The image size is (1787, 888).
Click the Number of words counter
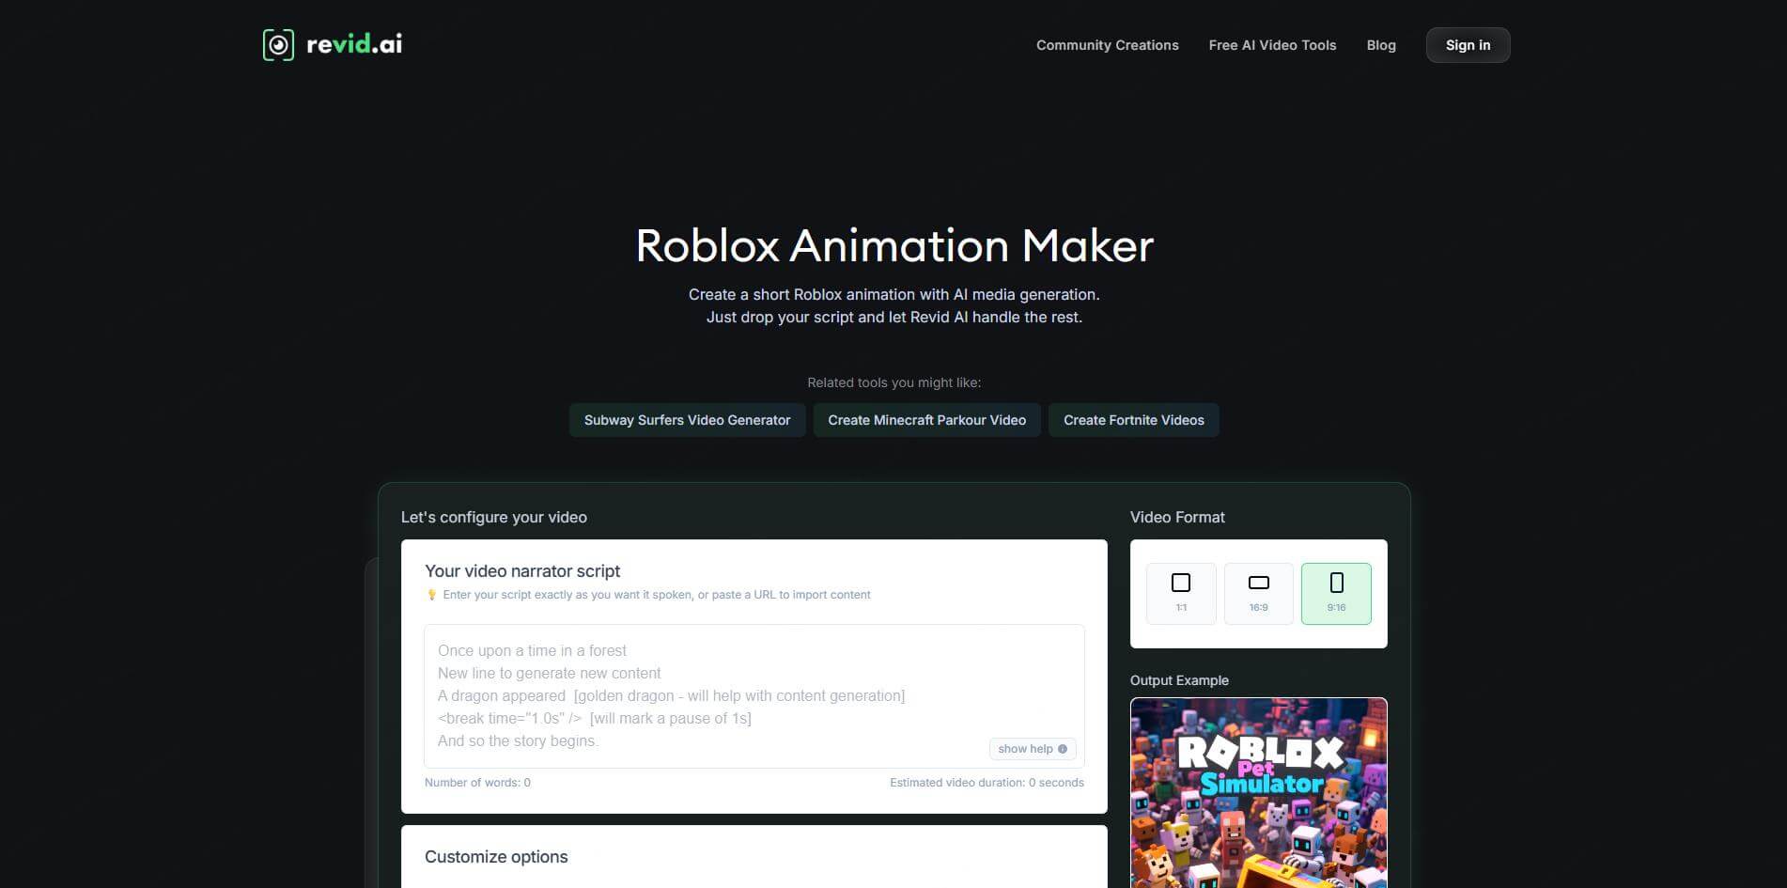point(475,782)
